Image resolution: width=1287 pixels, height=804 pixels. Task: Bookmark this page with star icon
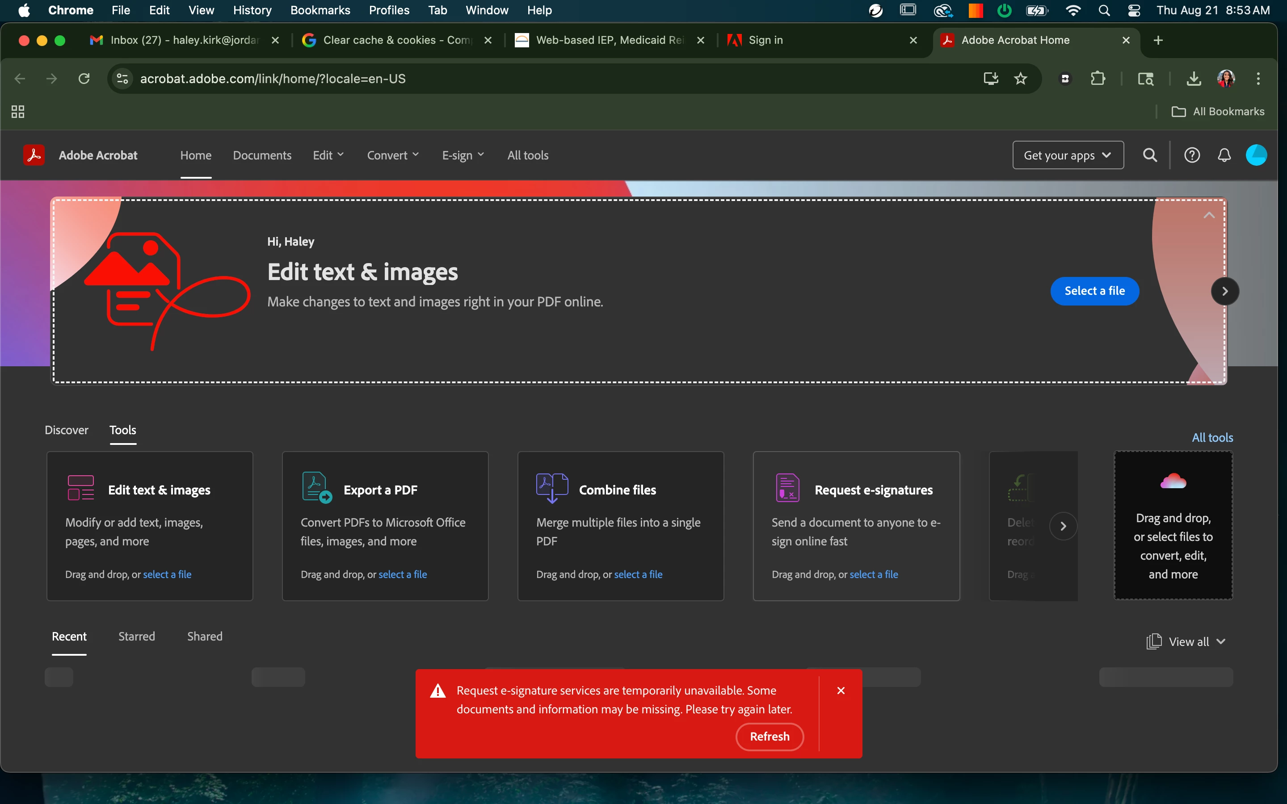click(1021, 79)
